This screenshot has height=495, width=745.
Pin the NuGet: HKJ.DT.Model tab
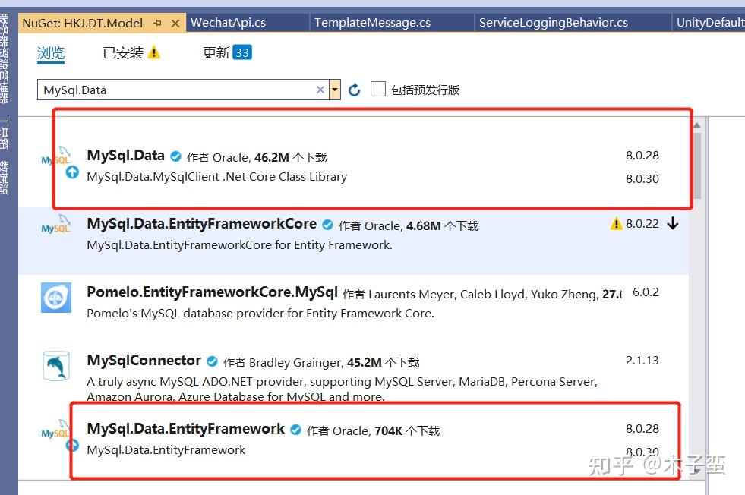pos(158,23)
